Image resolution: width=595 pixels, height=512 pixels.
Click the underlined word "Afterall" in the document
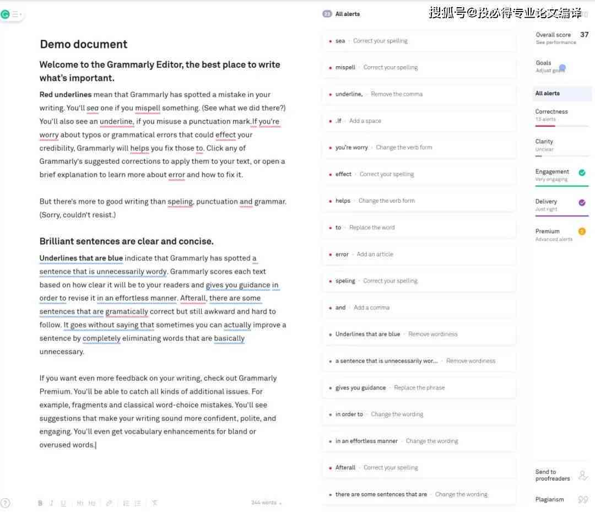[x=193, y=298]
